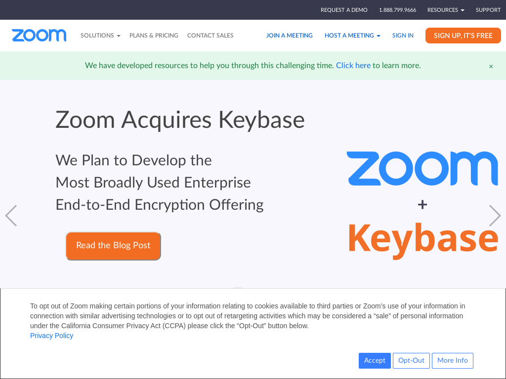Go to previous carousel slide arrow
The width and height of the screenshot is (506, 379).
(x=11, y=216)
